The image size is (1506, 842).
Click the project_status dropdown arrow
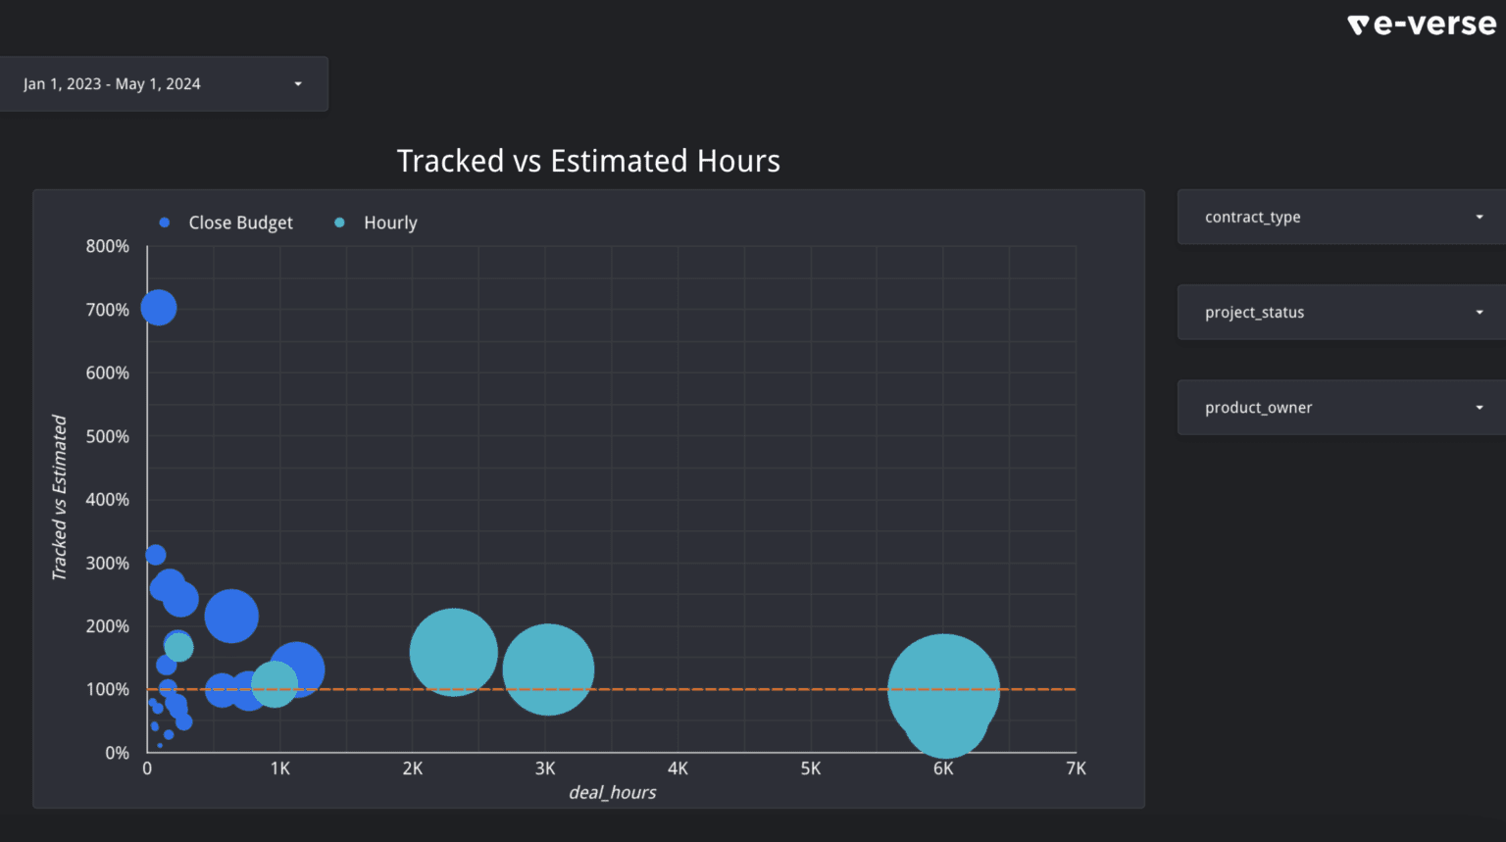tap(1480, 312)
